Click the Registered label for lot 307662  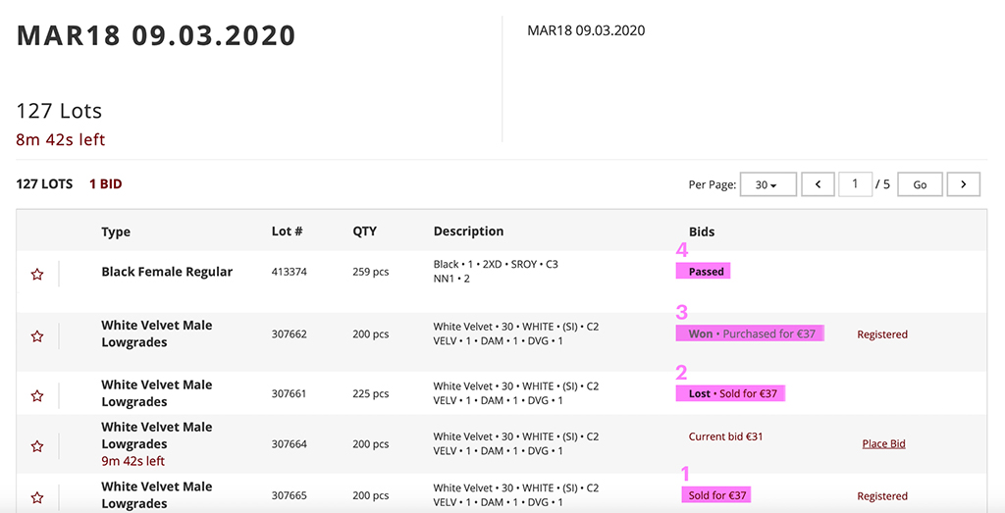(x=882, y=334)
